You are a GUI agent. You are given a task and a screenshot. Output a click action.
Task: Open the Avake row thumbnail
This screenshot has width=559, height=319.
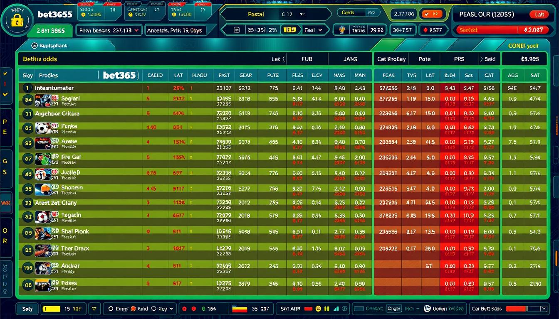(43, 143)
